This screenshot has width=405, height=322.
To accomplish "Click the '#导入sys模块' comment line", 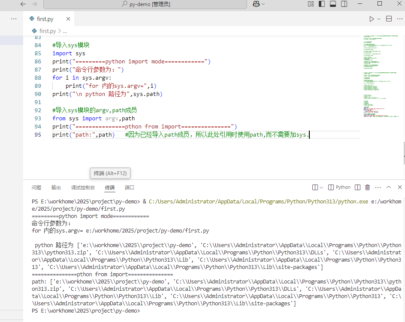I will (x=71, y=45).
